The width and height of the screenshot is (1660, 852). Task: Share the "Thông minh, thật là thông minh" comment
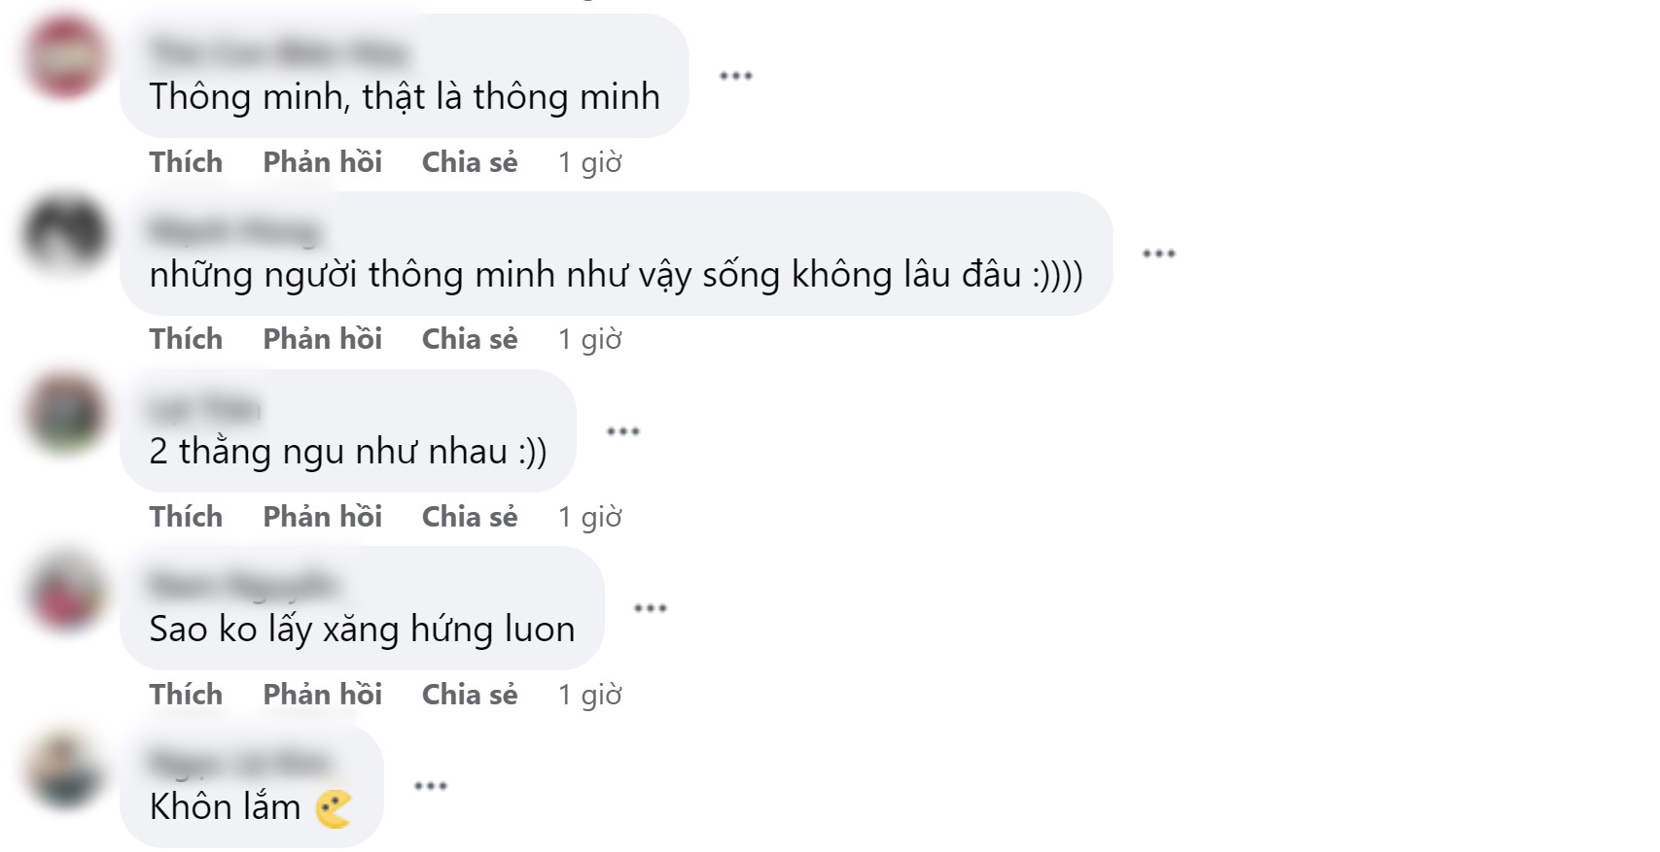click(470, 162)
